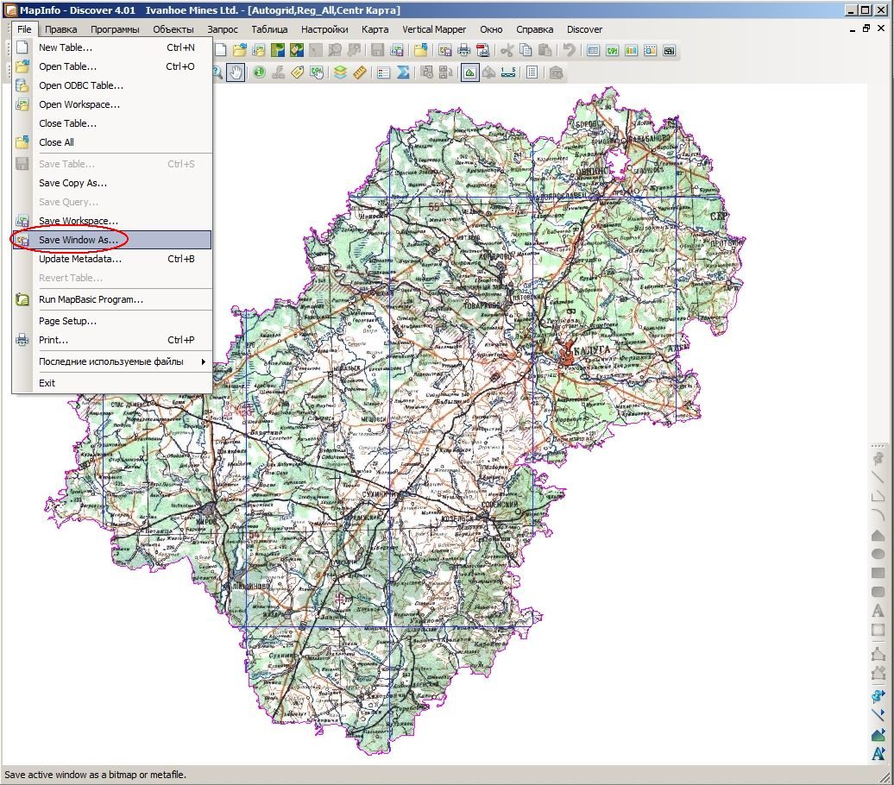This screenshot has height=785, width=894.
Task: Choose Save Window As... menu entry
Action: coord(112,240)
